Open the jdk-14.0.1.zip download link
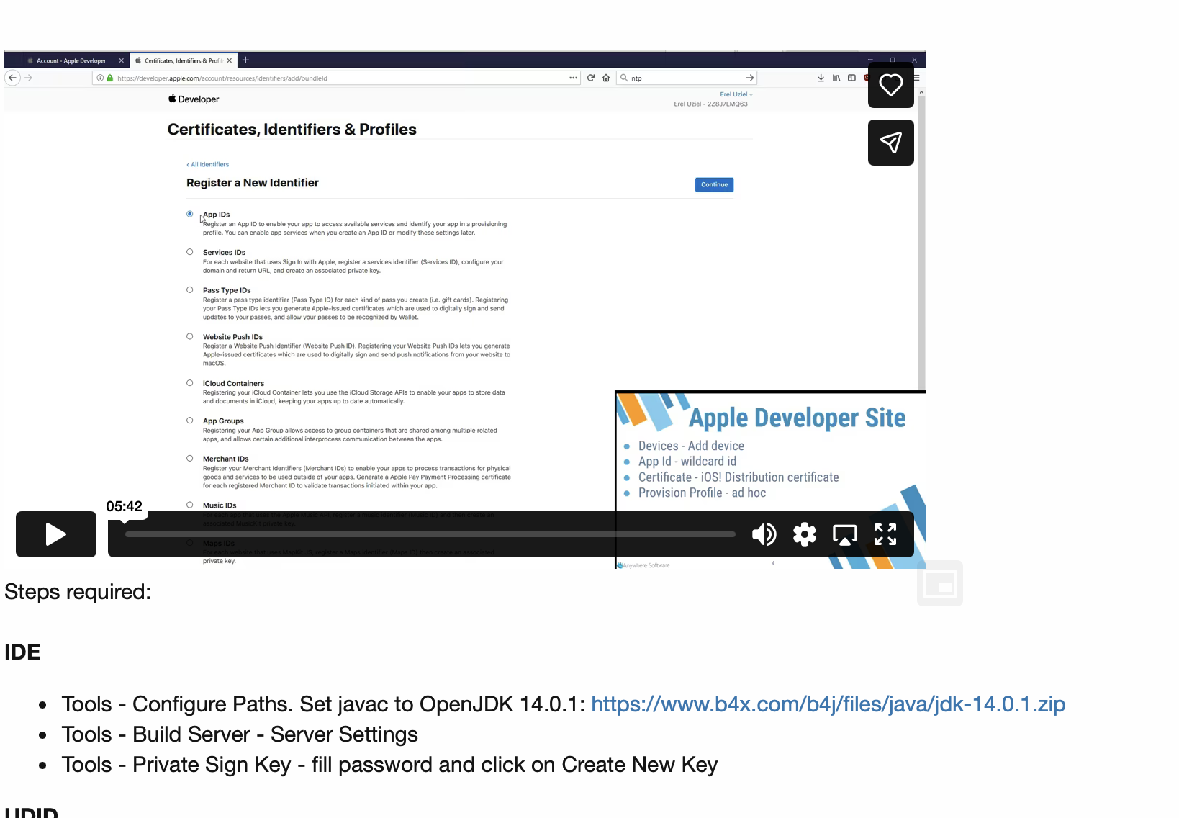Viewport: 1179px width, 818px height. (828, 704)
